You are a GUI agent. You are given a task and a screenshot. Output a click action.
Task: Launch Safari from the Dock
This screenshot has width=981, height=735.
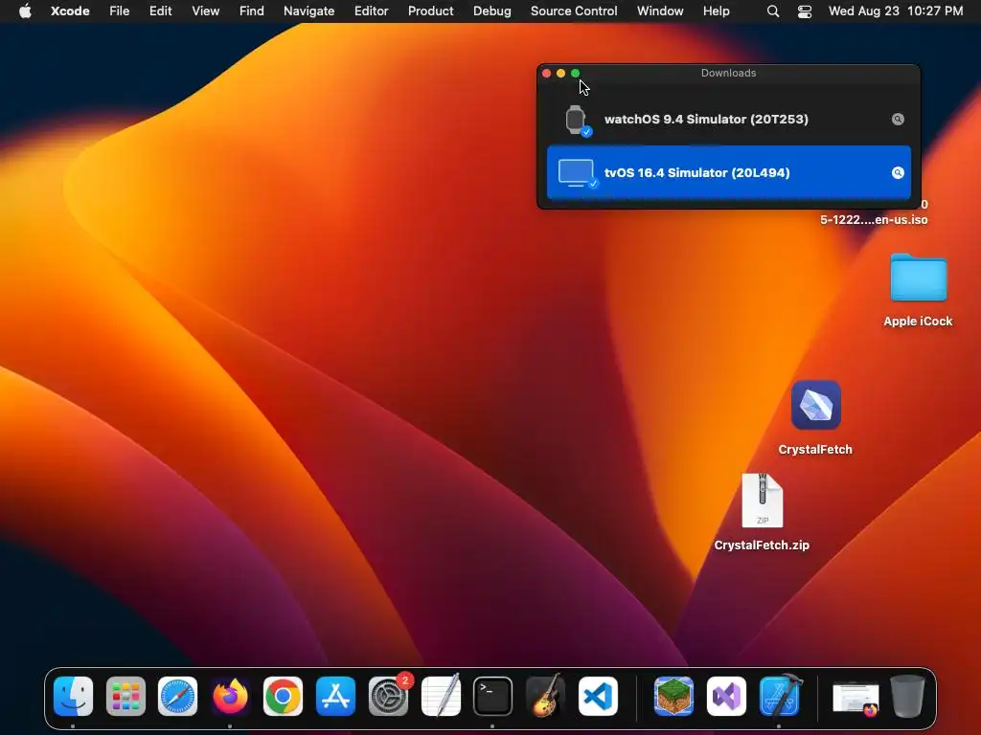[177, 696]
